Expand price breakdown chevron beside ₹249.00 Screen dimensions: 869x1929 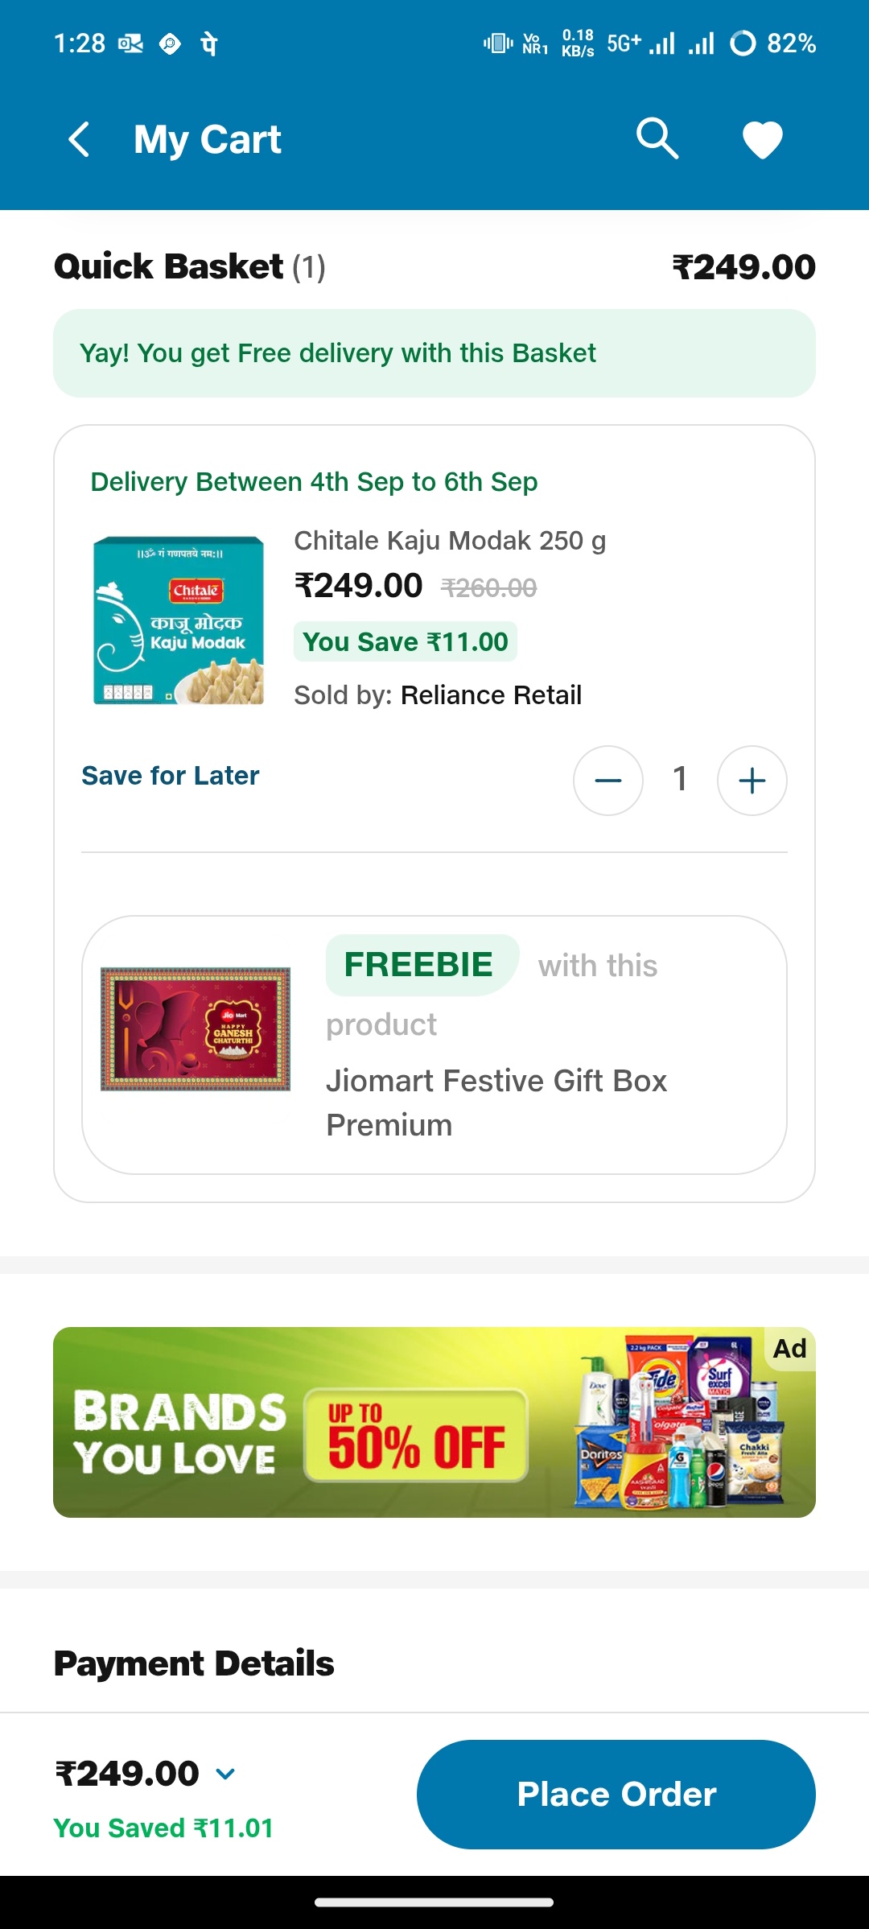[x=226, y=1774]
